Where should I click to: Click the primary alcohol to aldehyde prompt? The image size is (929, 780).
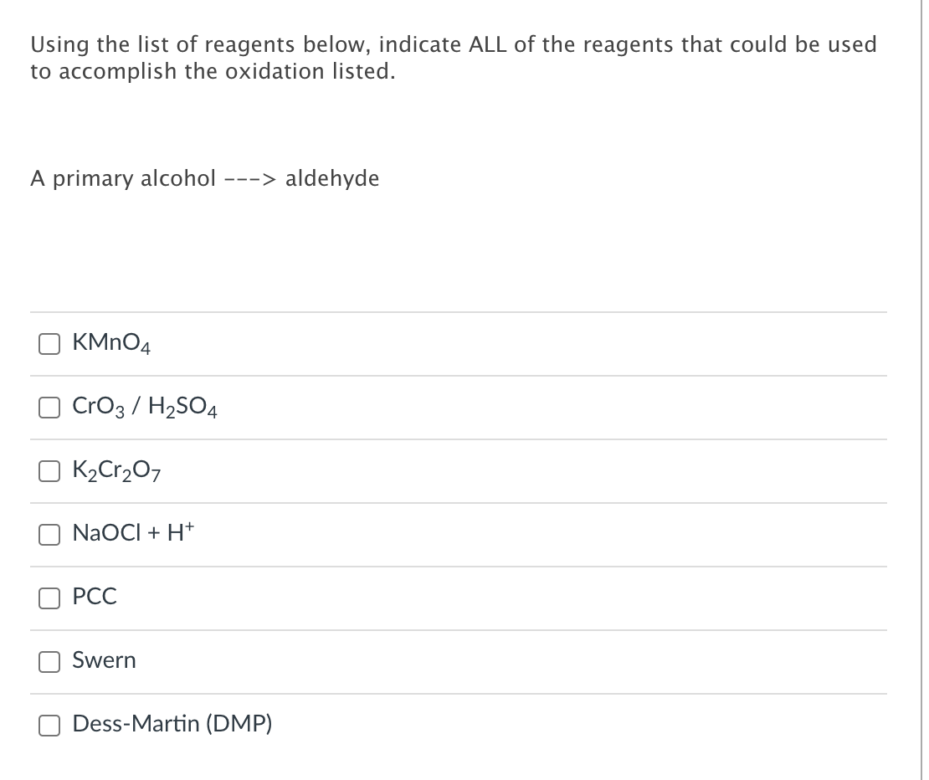(x=204, y=178)
